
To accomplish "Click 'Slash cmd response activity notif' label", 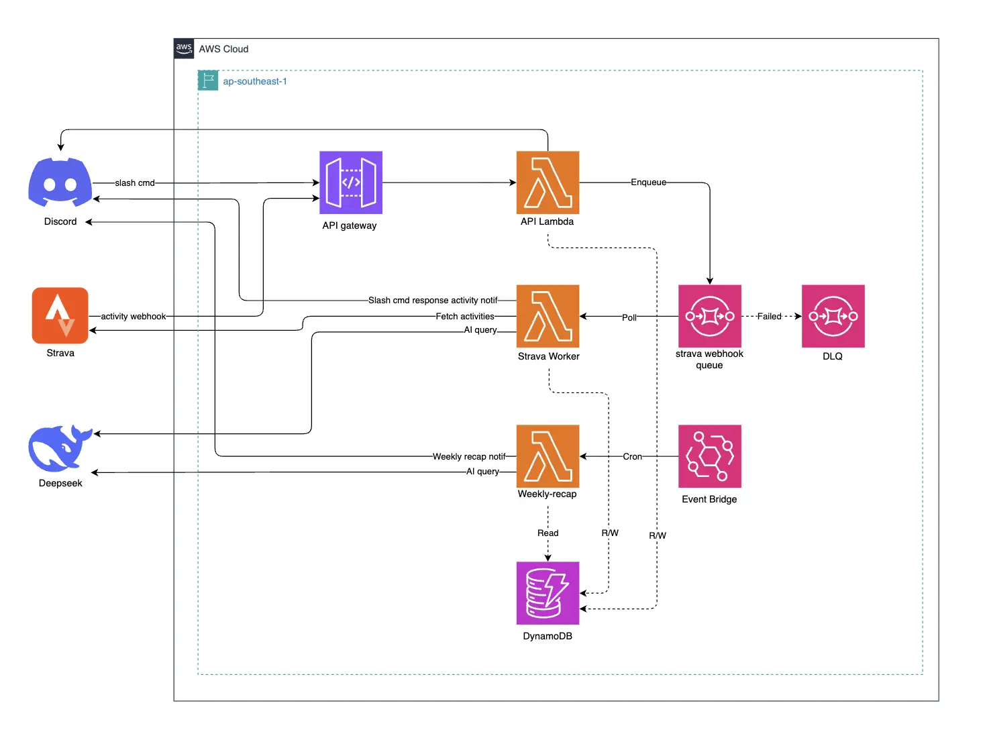I will [x=433, y=300].
